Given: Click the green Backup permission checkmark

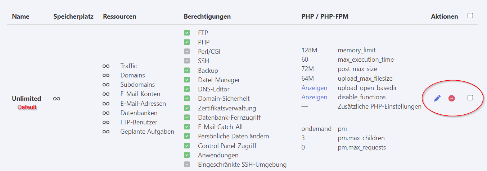Looking at the screenshot, I should (x=187, y=71).
